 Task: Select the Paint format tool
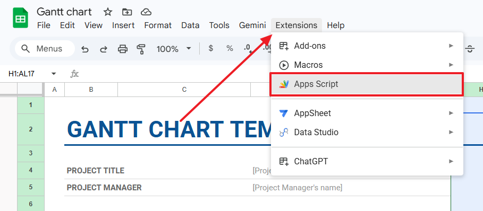tap(141, 49)
